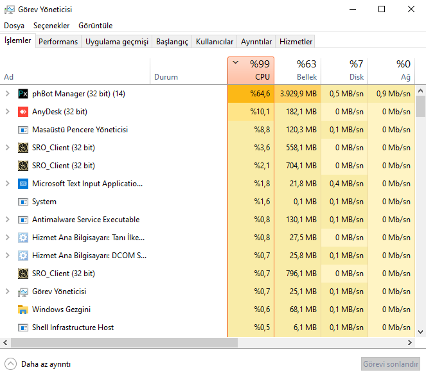The image size is (426, 377).
Task: Sort by the Disk column header
Action: (344, 71)
